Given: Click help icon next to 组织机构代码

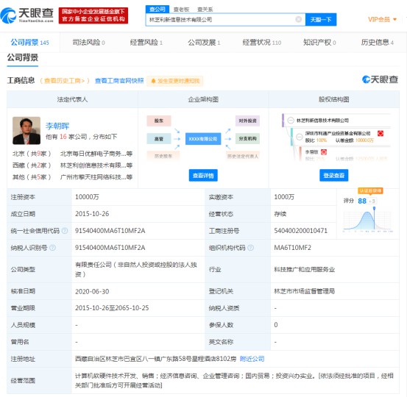Looking at the screenshot, I should (250, 248).
